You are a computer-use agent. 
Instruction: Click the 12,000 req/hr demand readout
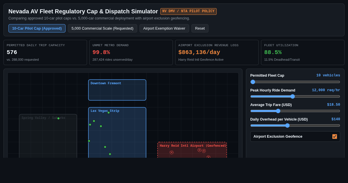(326, 90)
